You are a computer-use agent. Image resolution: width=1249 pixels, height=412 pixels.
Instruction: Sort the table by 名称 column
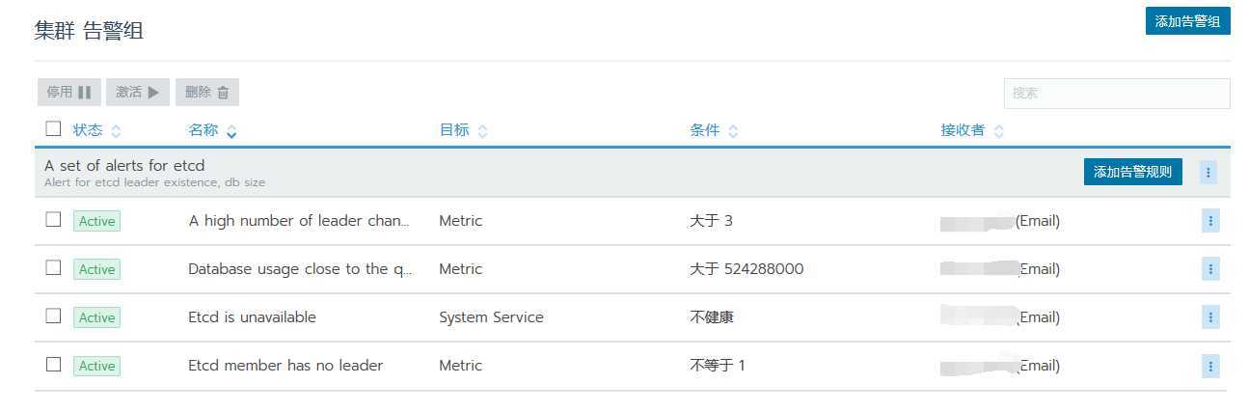tap(212, 130)
